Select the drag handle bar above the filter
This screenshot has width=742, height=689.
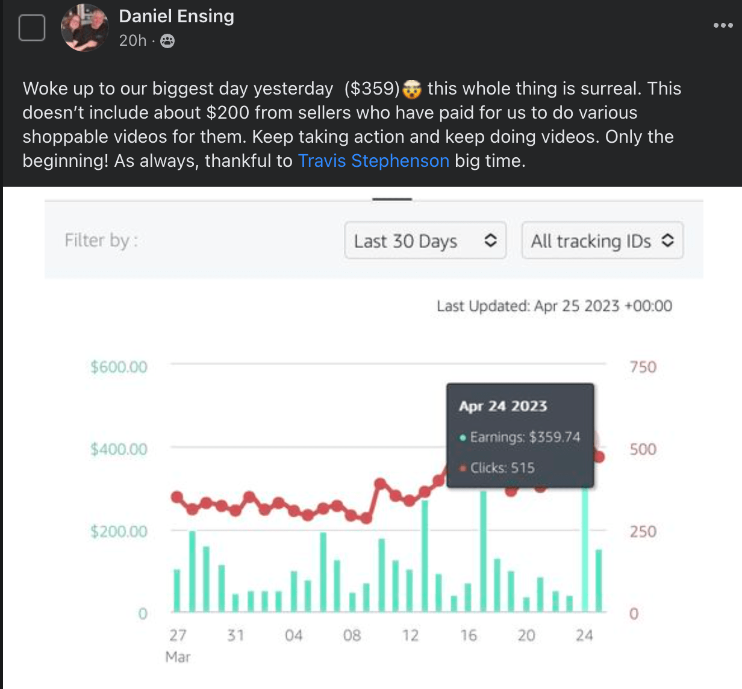(x=392, y=199)
